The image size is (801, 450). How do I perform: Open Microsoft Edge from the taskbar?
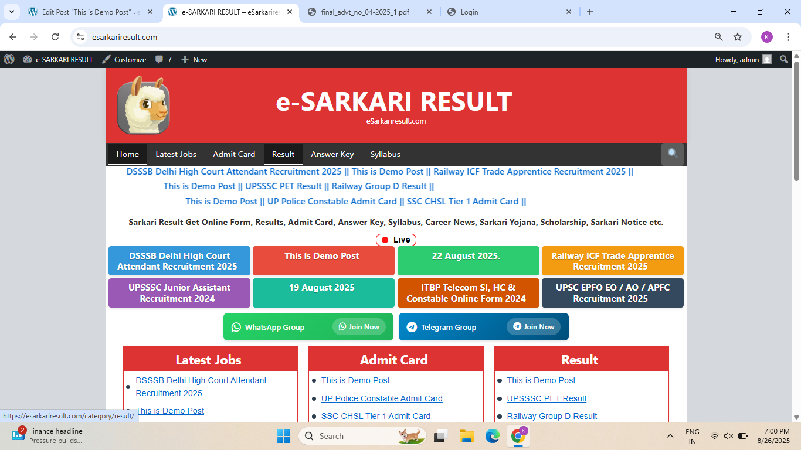click(x=492, y=436)
